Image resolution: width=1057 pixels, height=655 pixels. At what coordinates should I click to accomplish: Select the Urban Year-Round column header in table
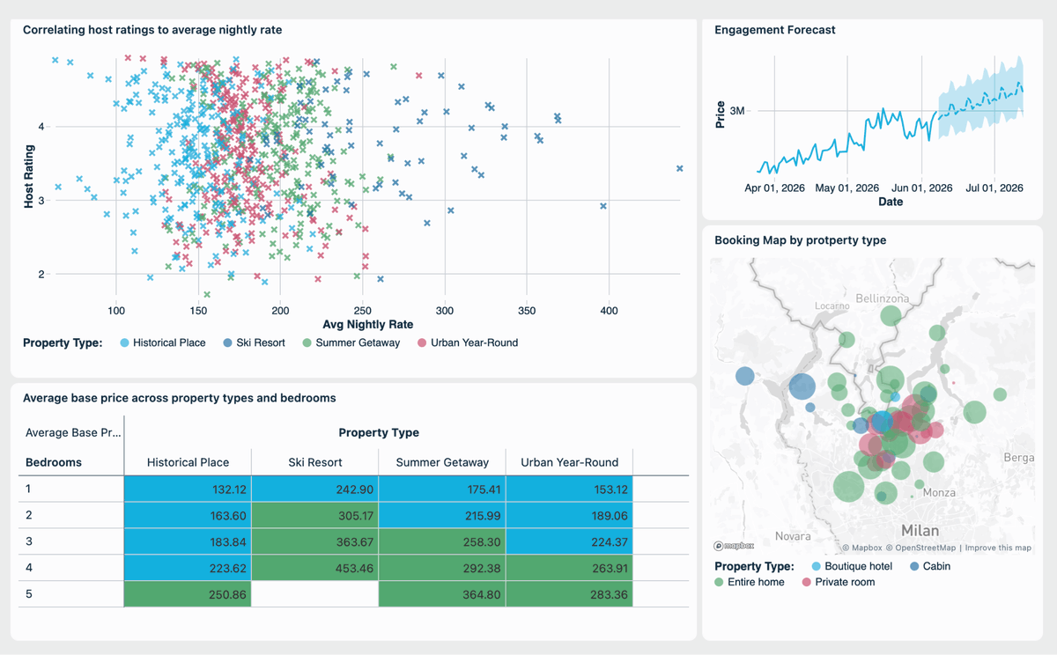click(x=569, y=462)
